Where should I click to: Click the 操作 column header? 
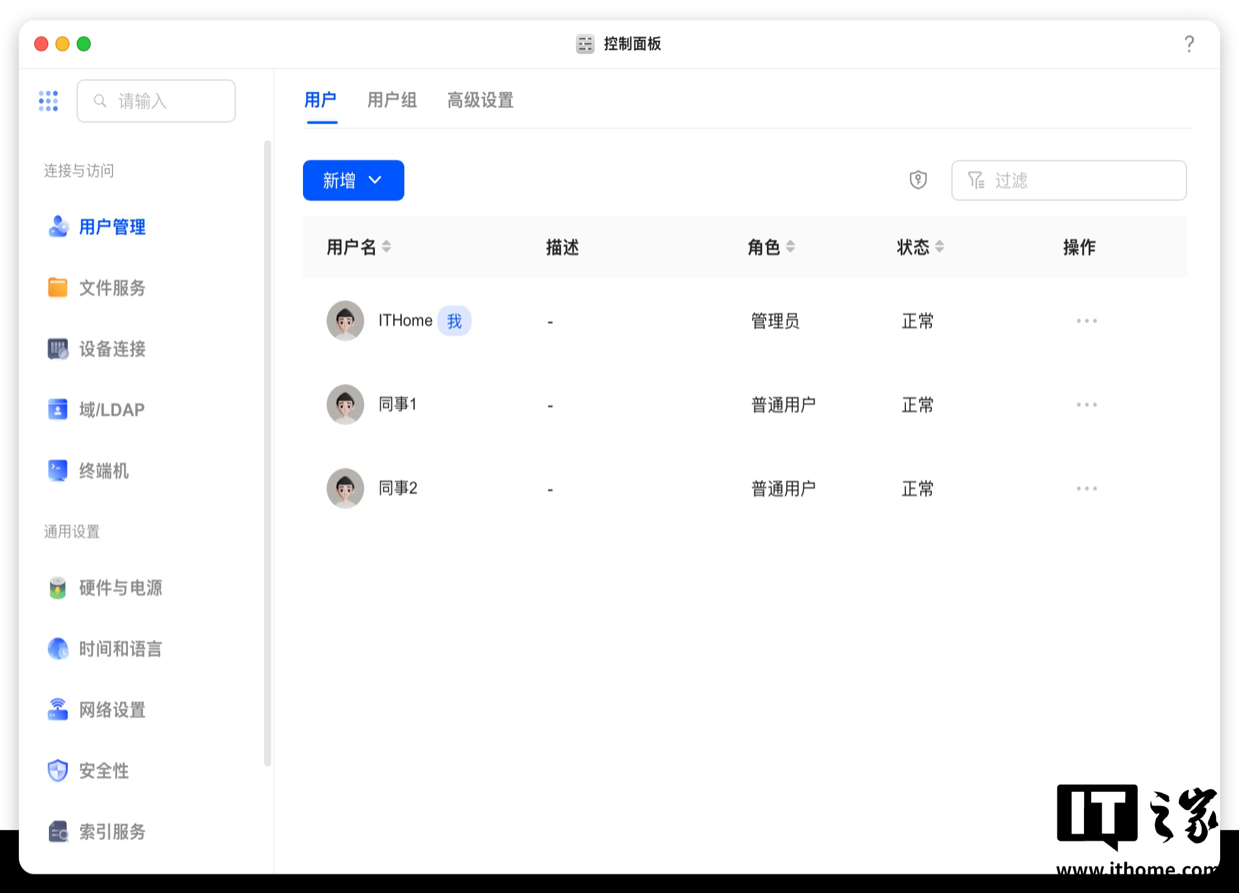tap(1079, 247)
